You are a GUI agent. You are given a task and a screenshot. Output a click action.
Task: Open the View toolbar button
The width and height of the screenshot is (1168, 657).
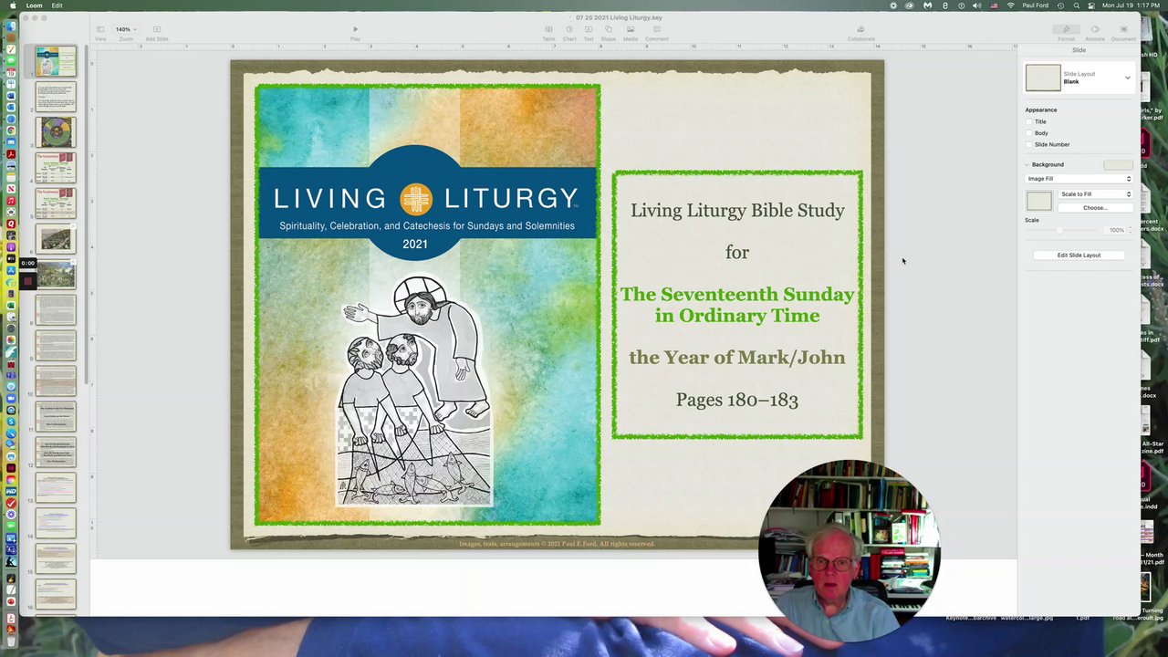tap(100, 33)
